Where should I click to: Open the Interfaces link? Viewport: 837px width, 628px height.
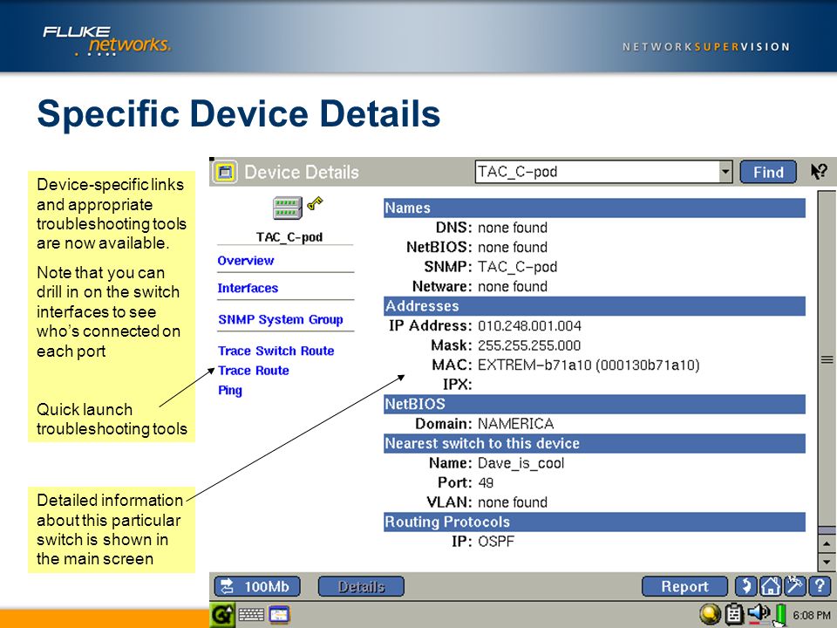(248, 288)
